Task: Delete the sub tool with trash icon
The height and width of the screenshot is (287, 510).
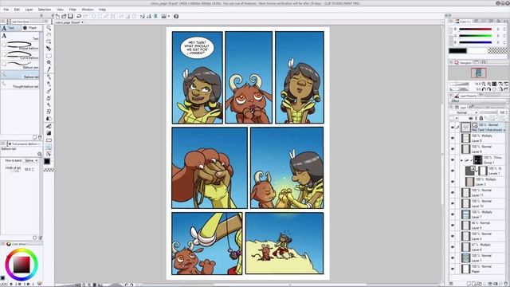Action: pos(40,138)
